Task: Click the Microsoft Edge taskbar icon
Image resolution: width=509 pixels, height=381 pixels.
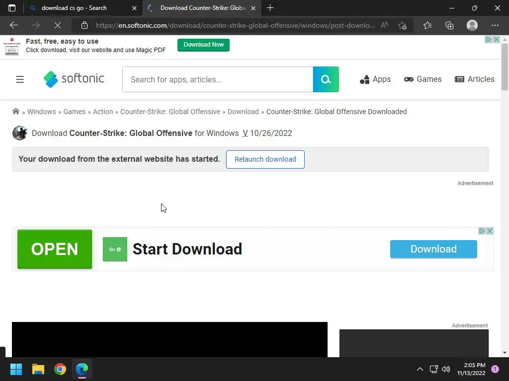Action: (82, 369)
